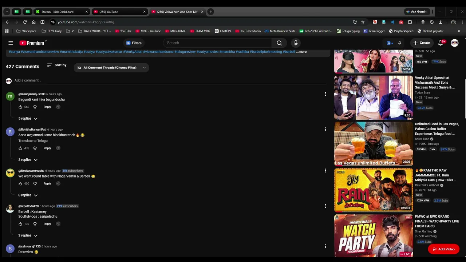Focus the Add a comment field
The height and width of the screenshot is (262, 466).
[x=170, y=80]
